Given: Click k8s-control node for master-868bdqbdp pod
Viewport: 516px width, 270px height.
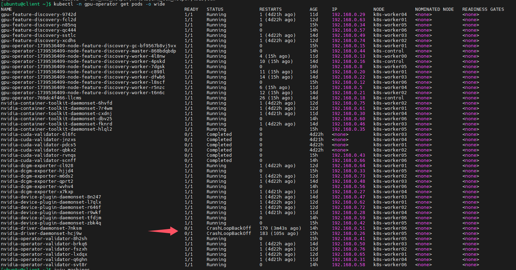Looking at the screenshot, I should 389,51.
